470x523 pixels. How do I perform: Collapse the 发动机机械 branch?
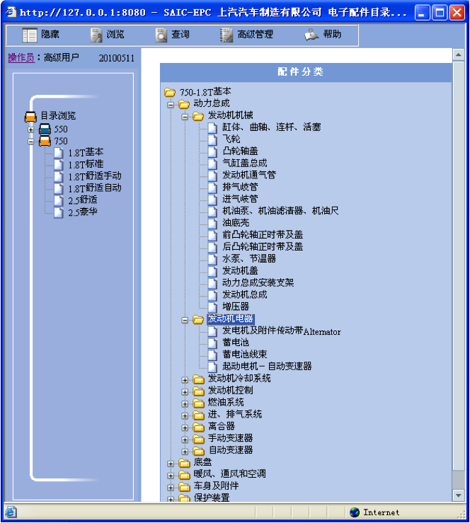coord(185,117)
